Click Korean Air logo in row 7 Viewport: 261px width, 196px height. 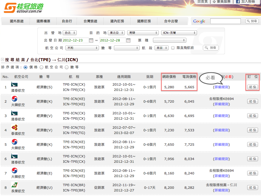pos(15,170)
